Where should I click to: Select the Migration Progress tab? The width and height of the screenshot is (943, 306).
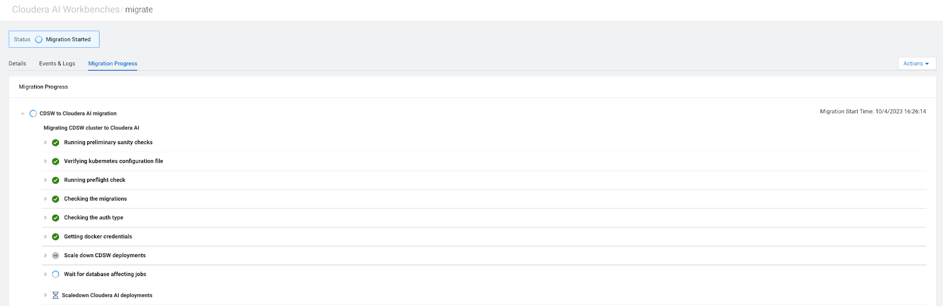point(113,64)
